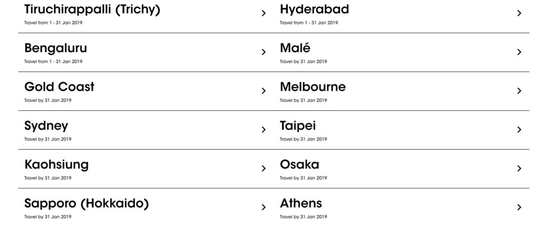Click the arrow next to Taipei
This screenshot has width=540, height=225.
point(519,130)
